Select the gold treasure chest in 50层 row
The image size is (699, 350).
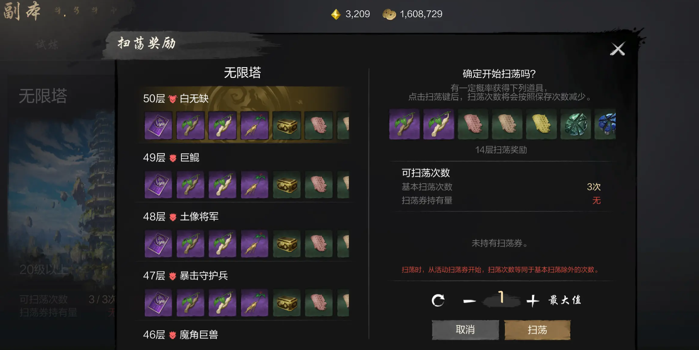(x=286, y=125)
